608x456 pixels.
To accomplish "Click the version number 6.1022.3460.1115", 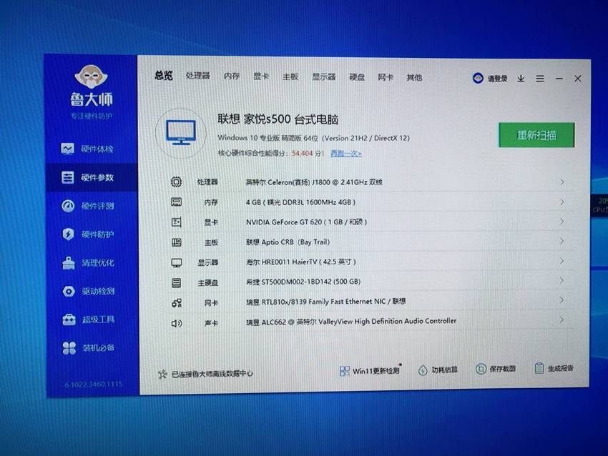I will point(94,384).
